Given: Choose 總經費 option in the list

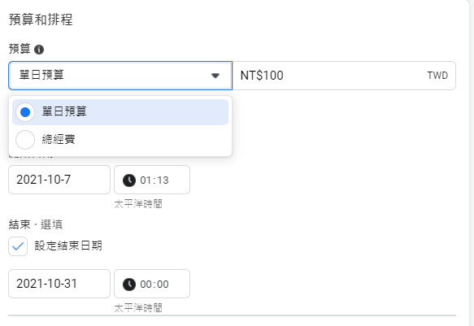Looking at the screenshot, I should [x=120, y=140].
